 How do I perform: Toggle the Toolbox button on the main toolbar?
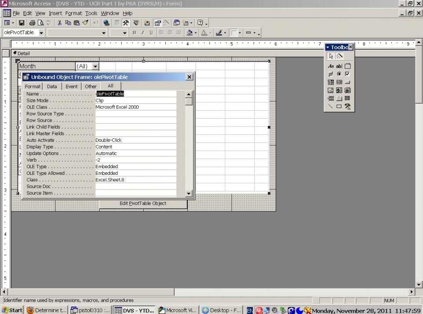pos(126,23)
